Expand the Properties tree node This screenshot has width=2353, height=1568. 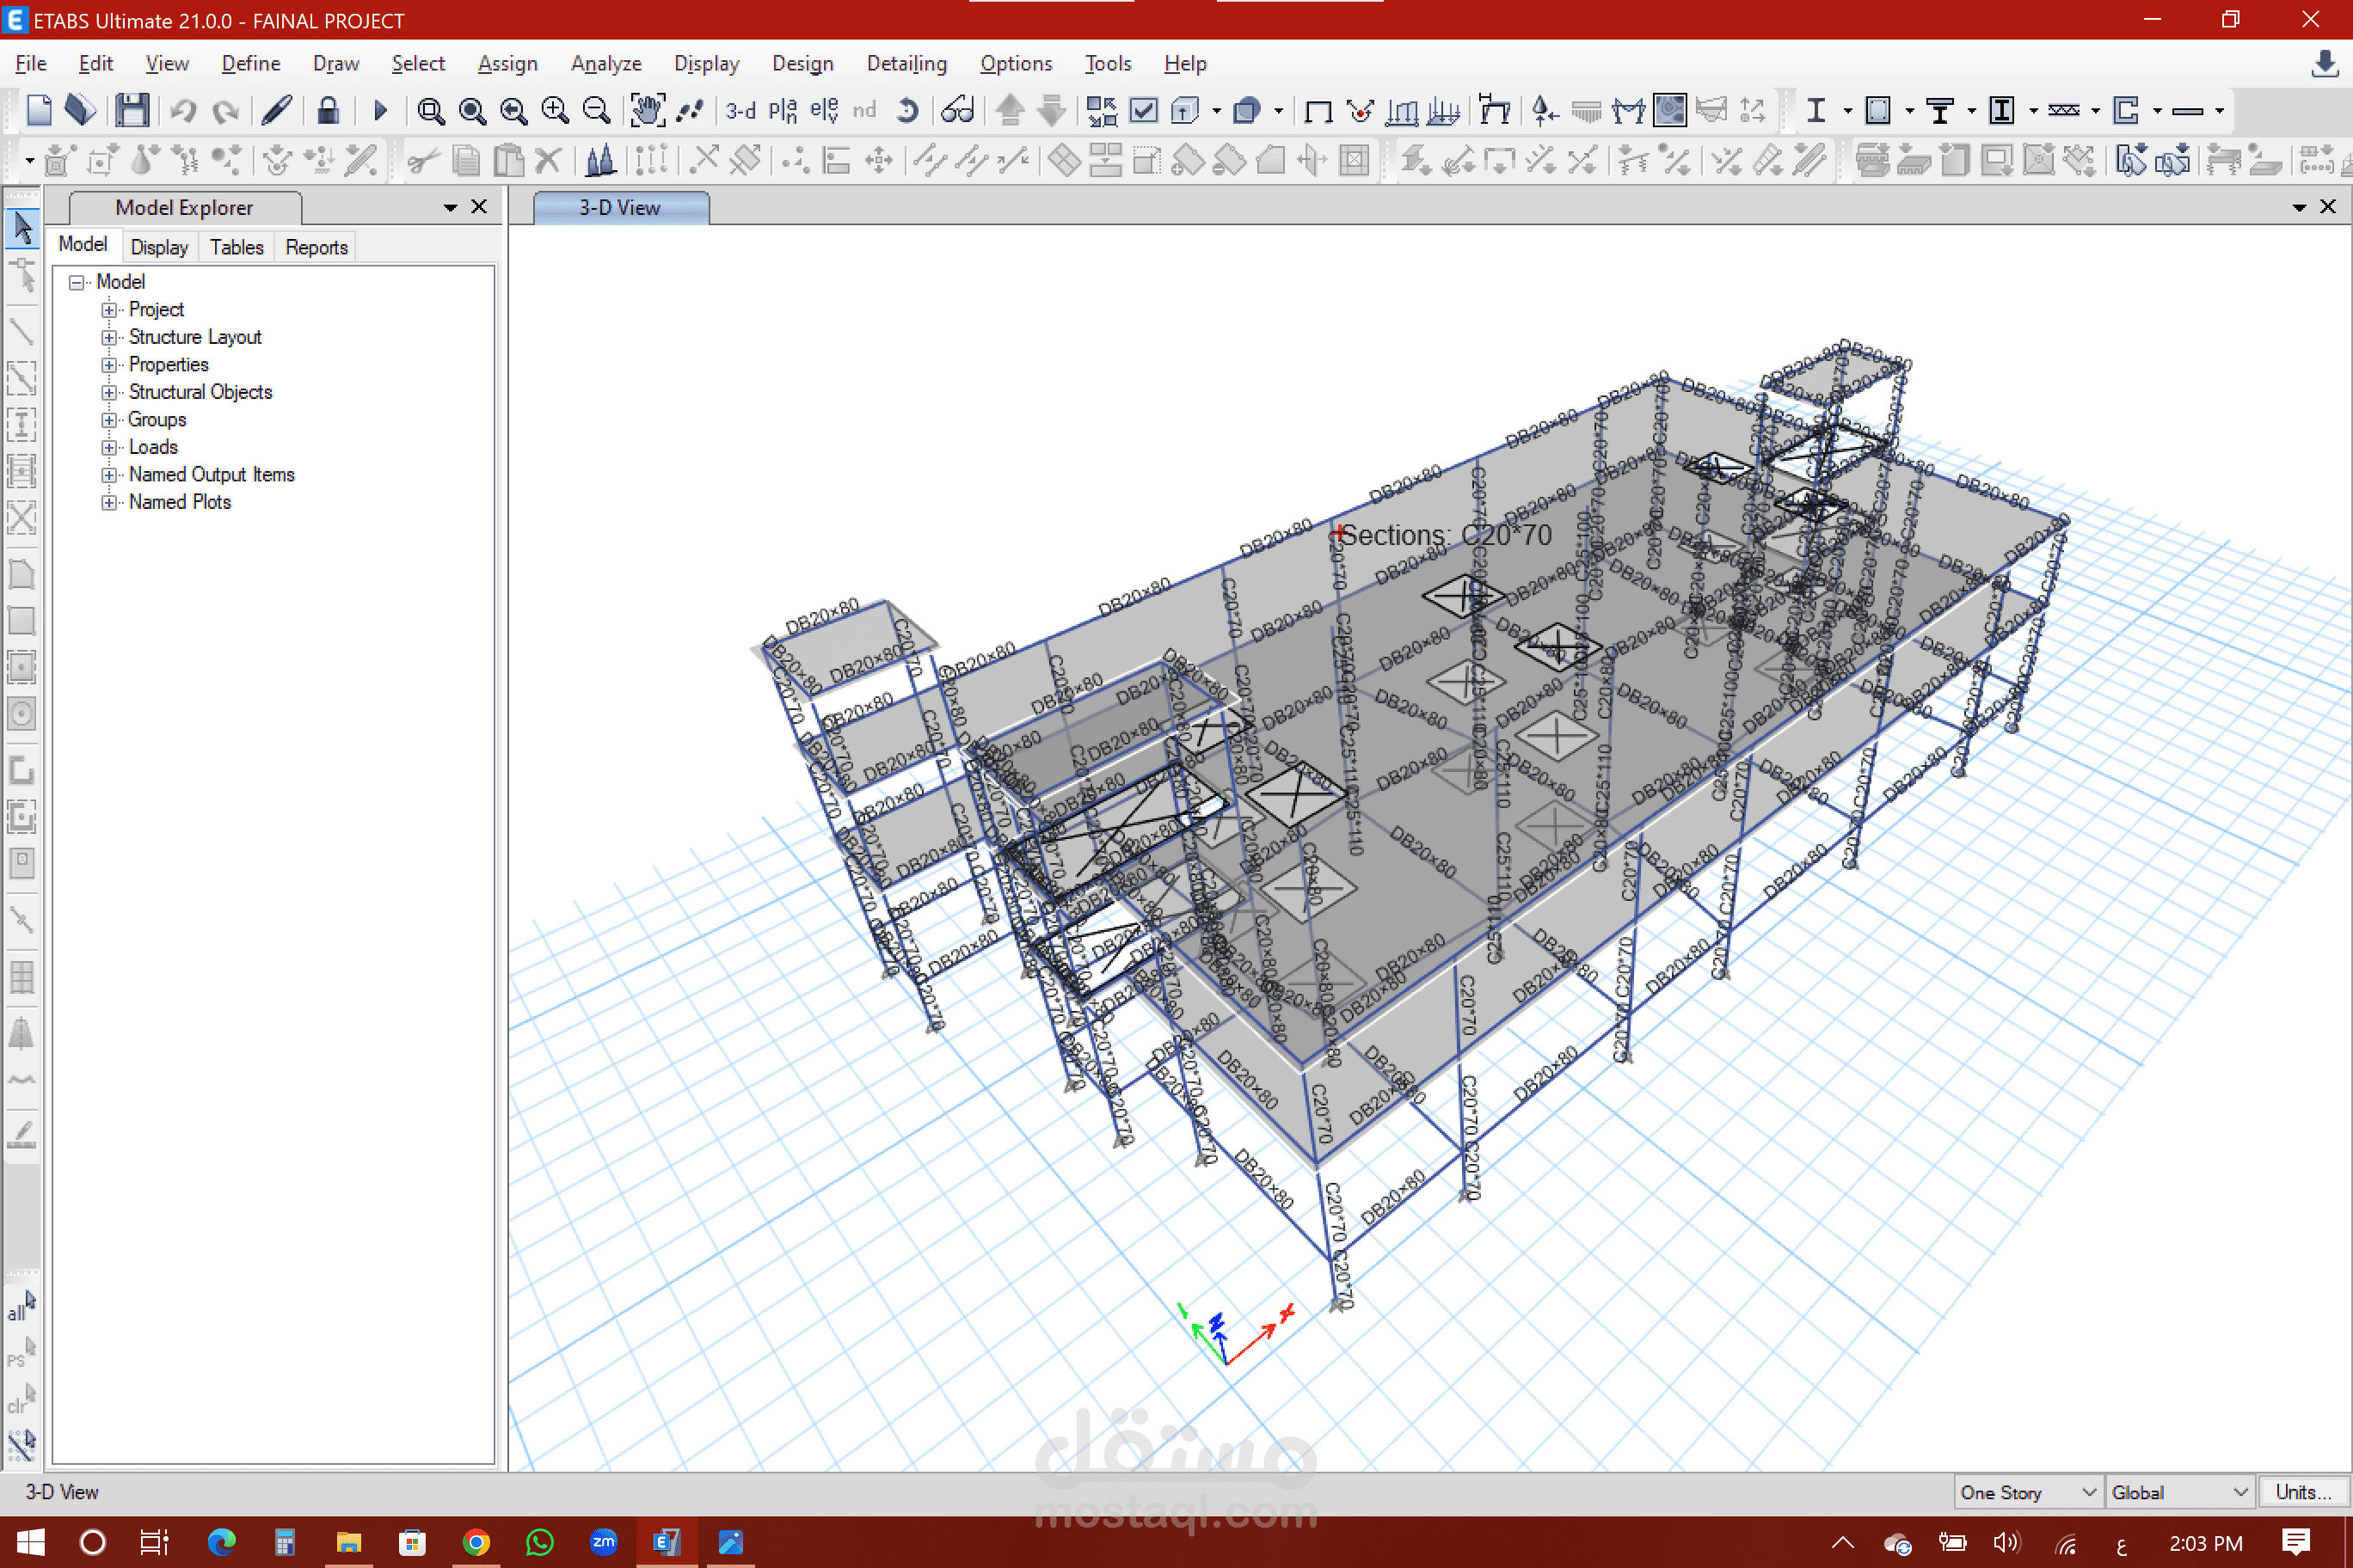[x=109, y=365]
